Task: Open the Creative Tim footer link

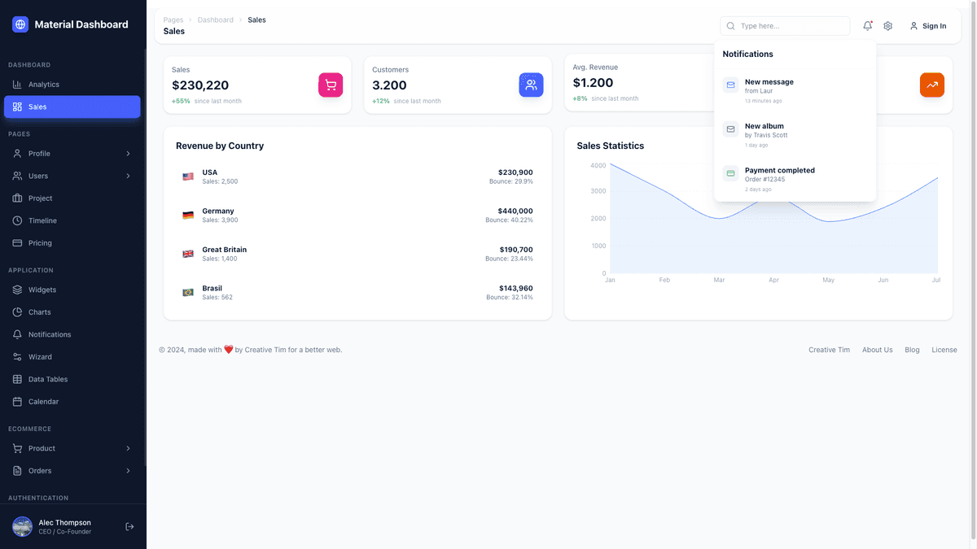Action: click(x=828, y=350)
